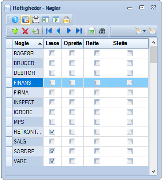Enable Læse for FIRMA
Viewport: 162px width, 180px height.
pos(52,92)
